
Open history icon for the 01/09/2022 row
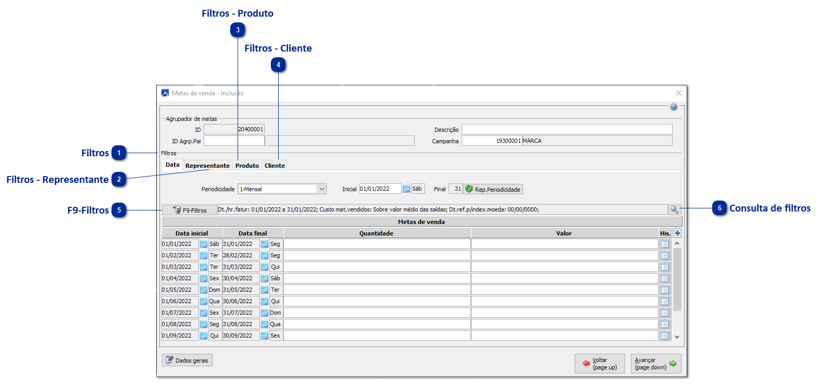click(x=665, y=336)
